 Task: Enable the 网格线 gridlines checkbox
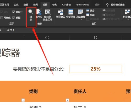click(2, 18)
